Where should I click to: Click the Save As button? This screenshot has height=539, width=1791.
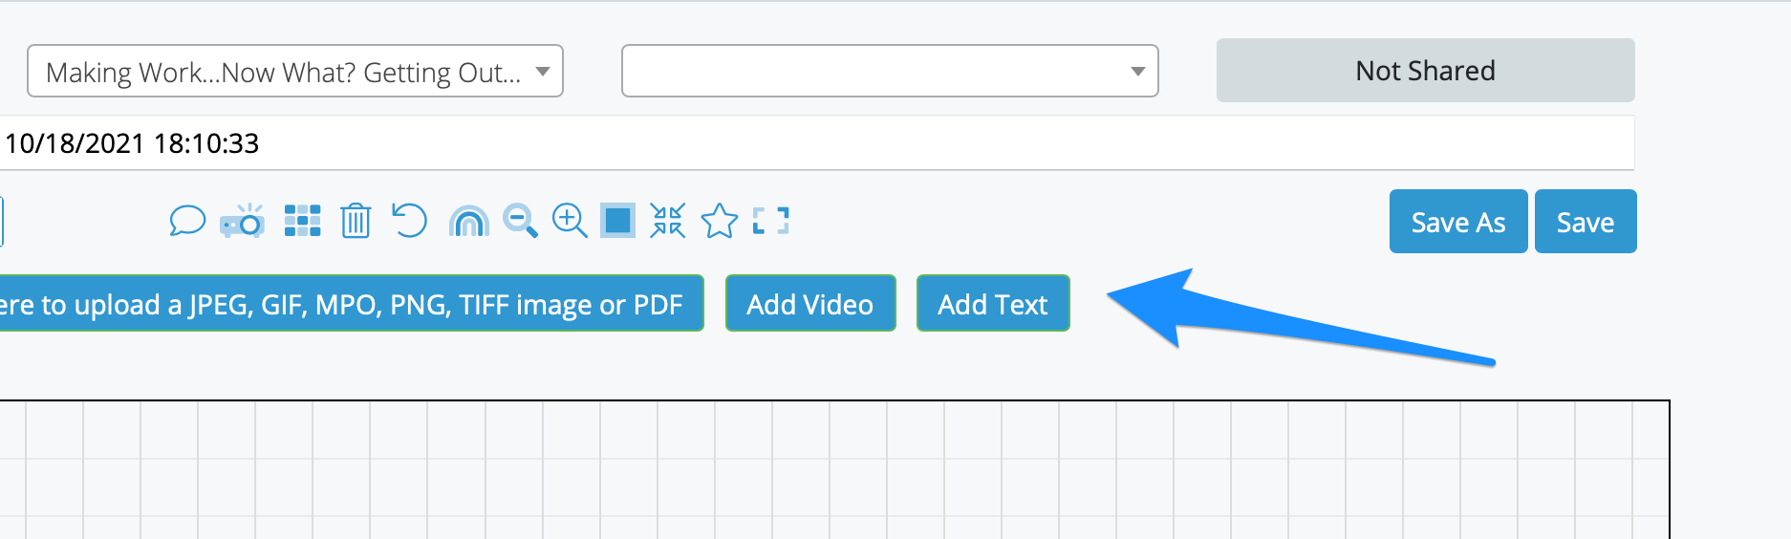[x=1458, y=222]
